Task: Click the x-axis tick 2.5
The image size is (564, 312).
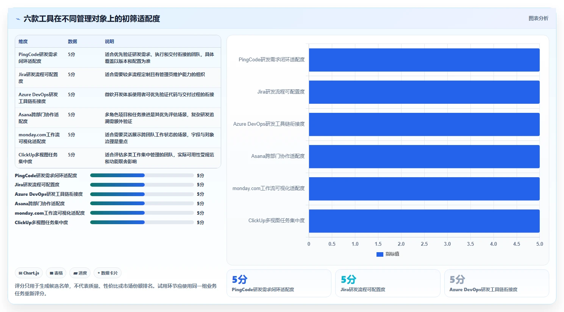Action: 424,244
